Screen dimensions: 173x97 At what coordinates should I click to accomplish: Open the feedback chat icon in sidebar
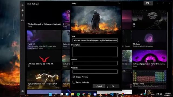(22, 20)
